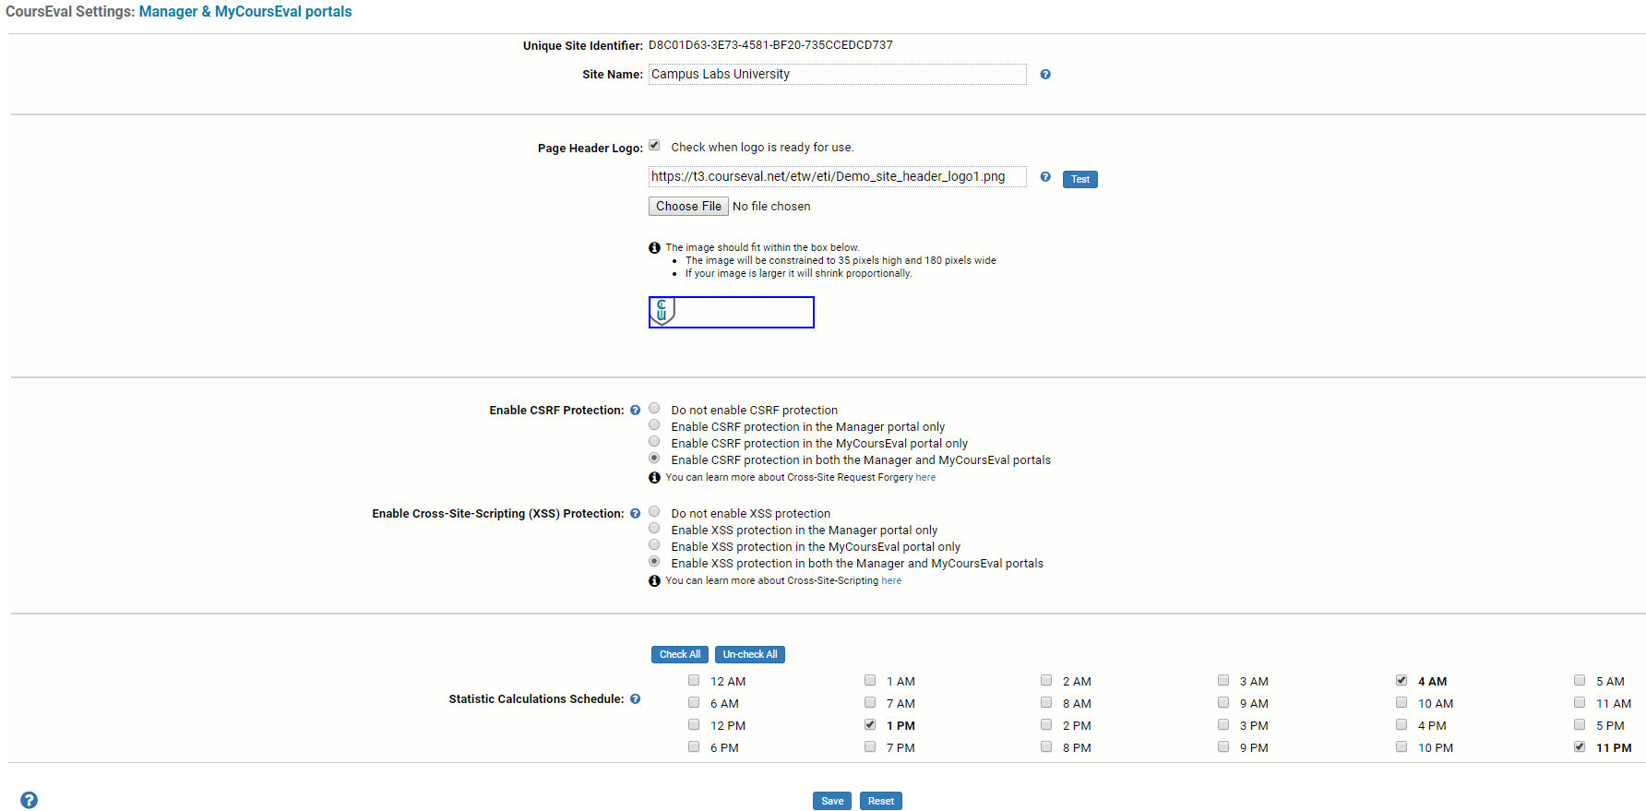This screenshot has width=1646, height=811.
Task: Check the 11 AM schedule checkbox
Action: (1580, 703)
